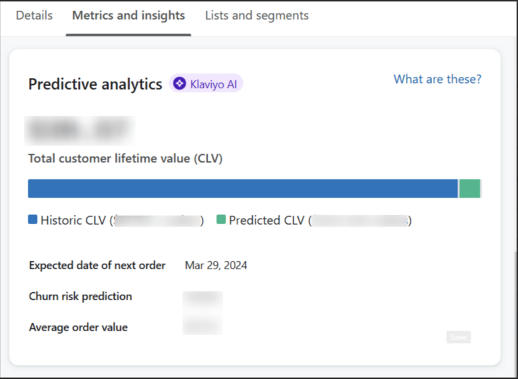Screen dimensions: 518x379
Task: Click the faded Save button
Action: [459, 337]
